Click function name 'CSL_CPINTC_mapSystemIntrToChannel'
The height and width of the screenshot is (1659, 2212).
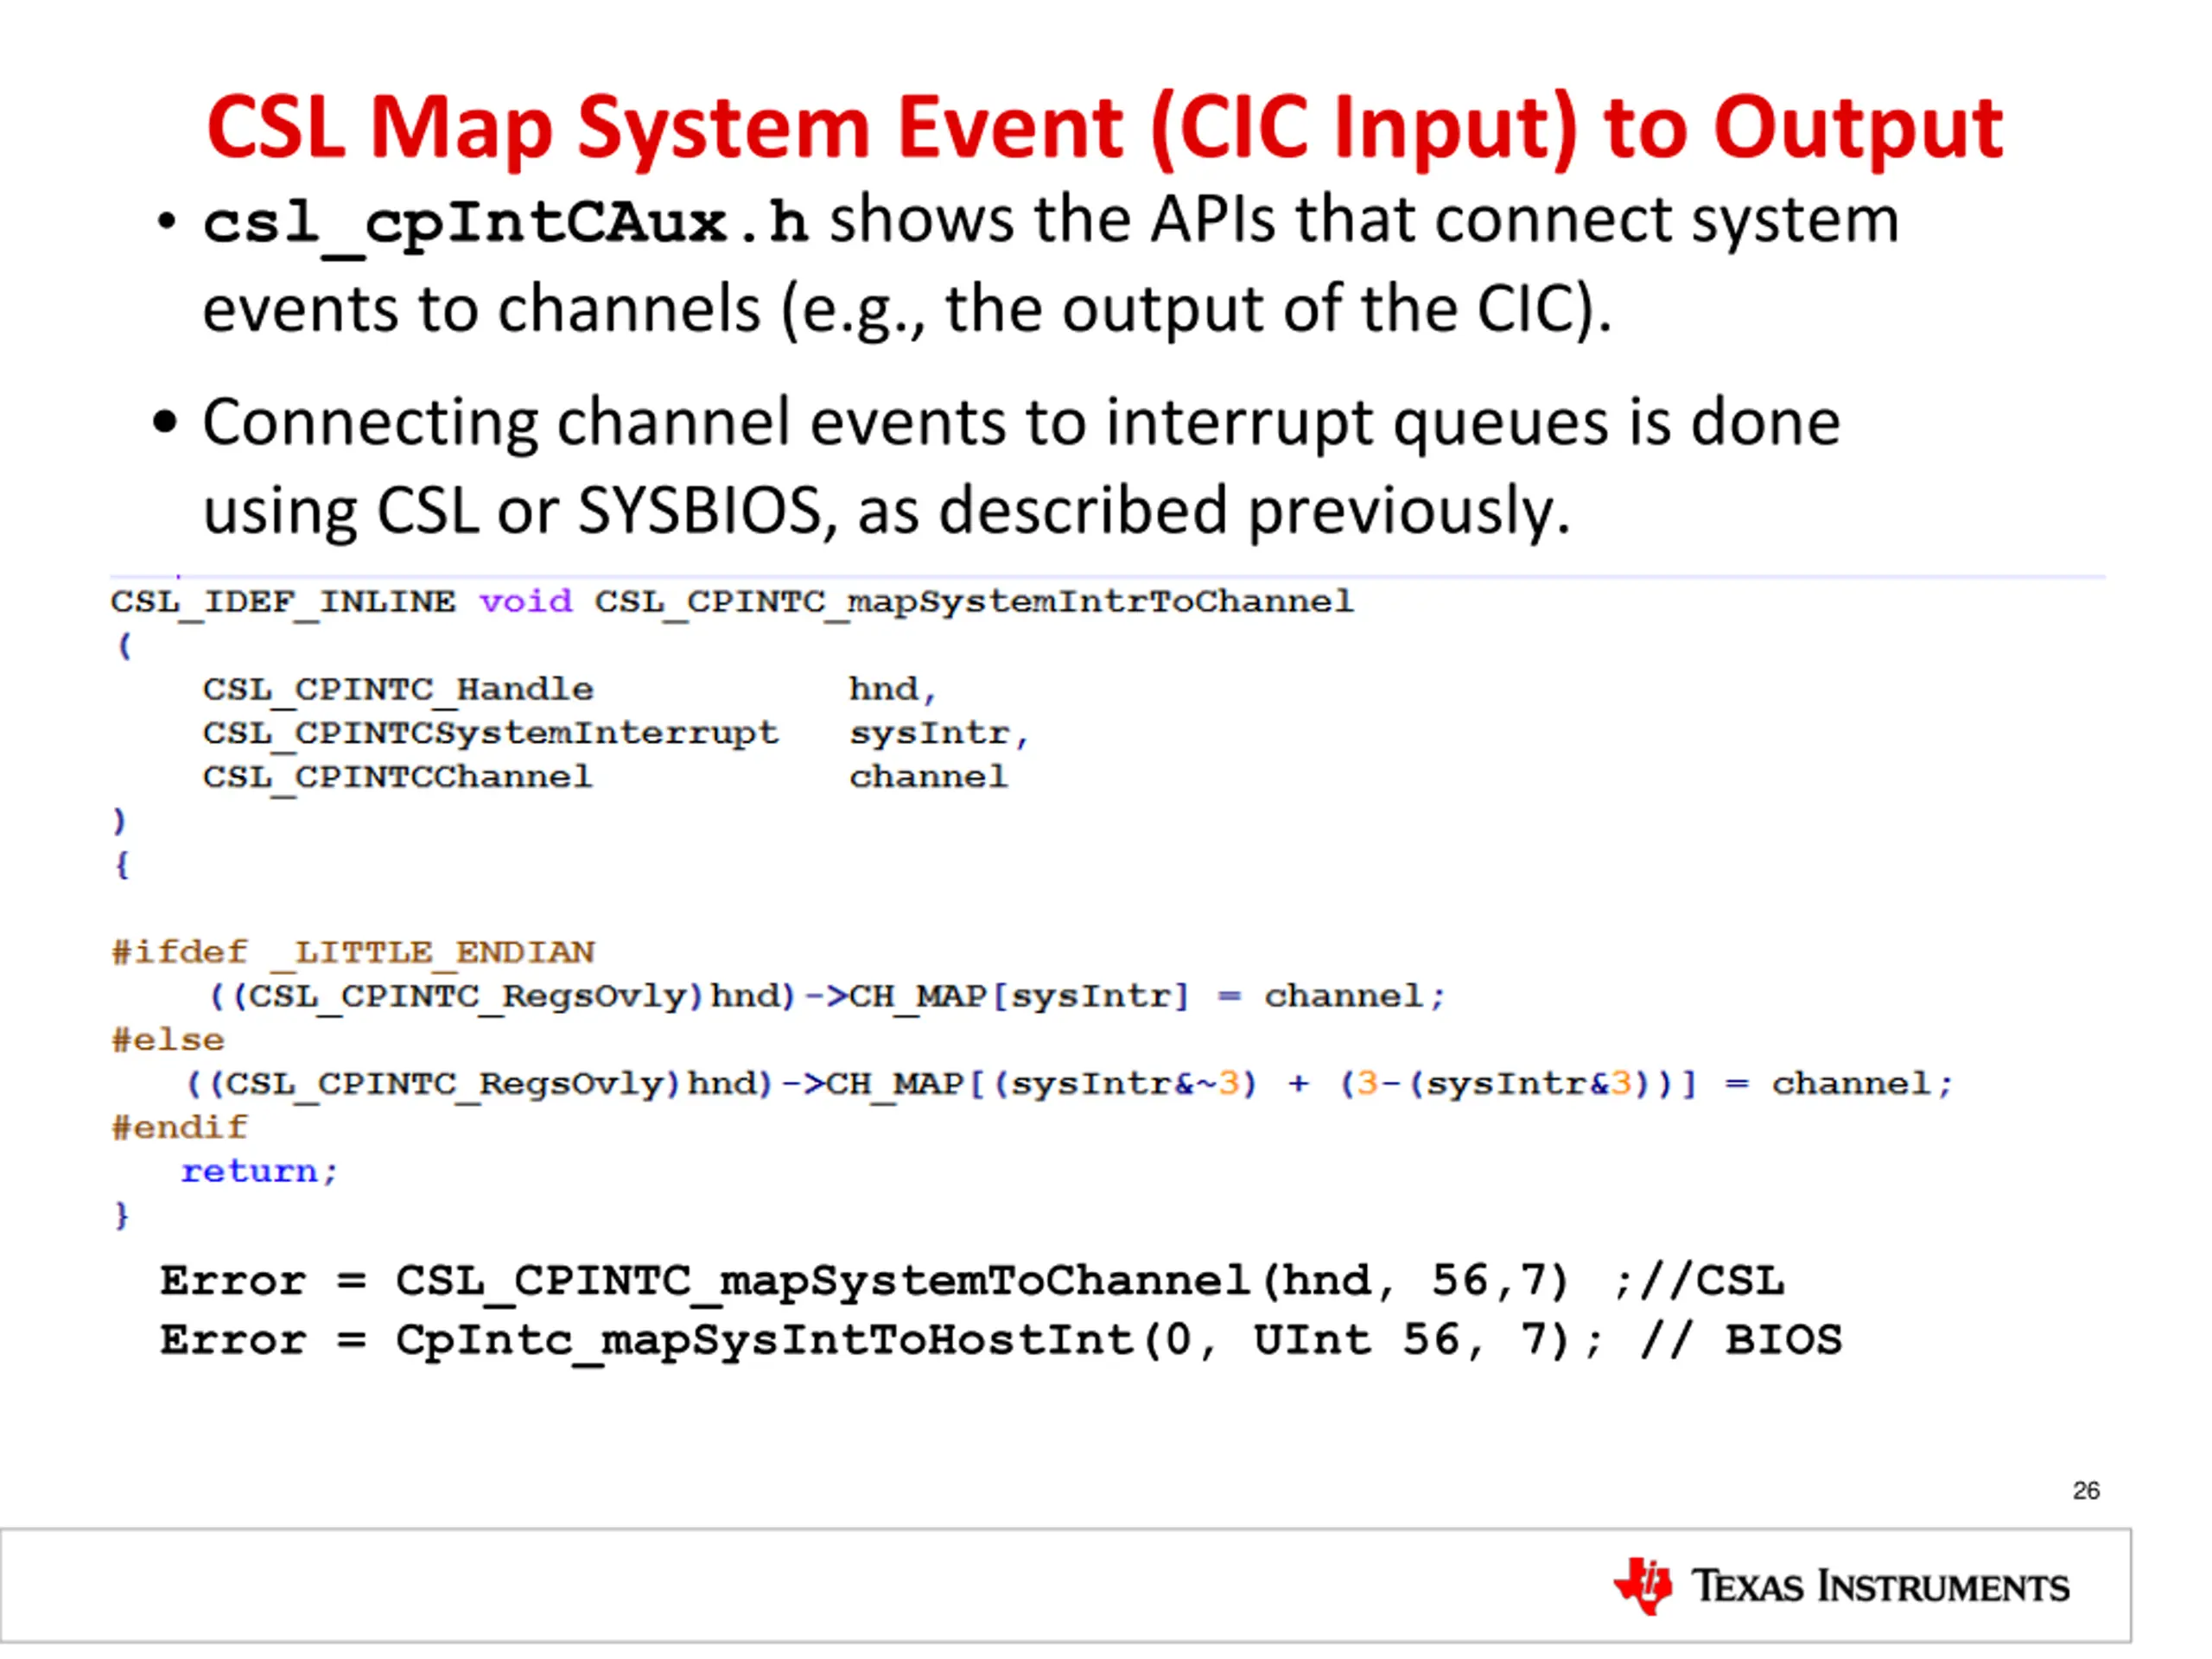click(974, 602)
